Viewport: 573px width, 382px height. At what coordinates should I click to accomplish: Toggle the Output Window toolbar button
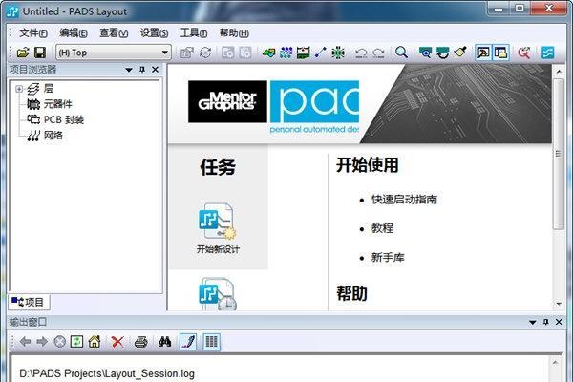point(483,53)
